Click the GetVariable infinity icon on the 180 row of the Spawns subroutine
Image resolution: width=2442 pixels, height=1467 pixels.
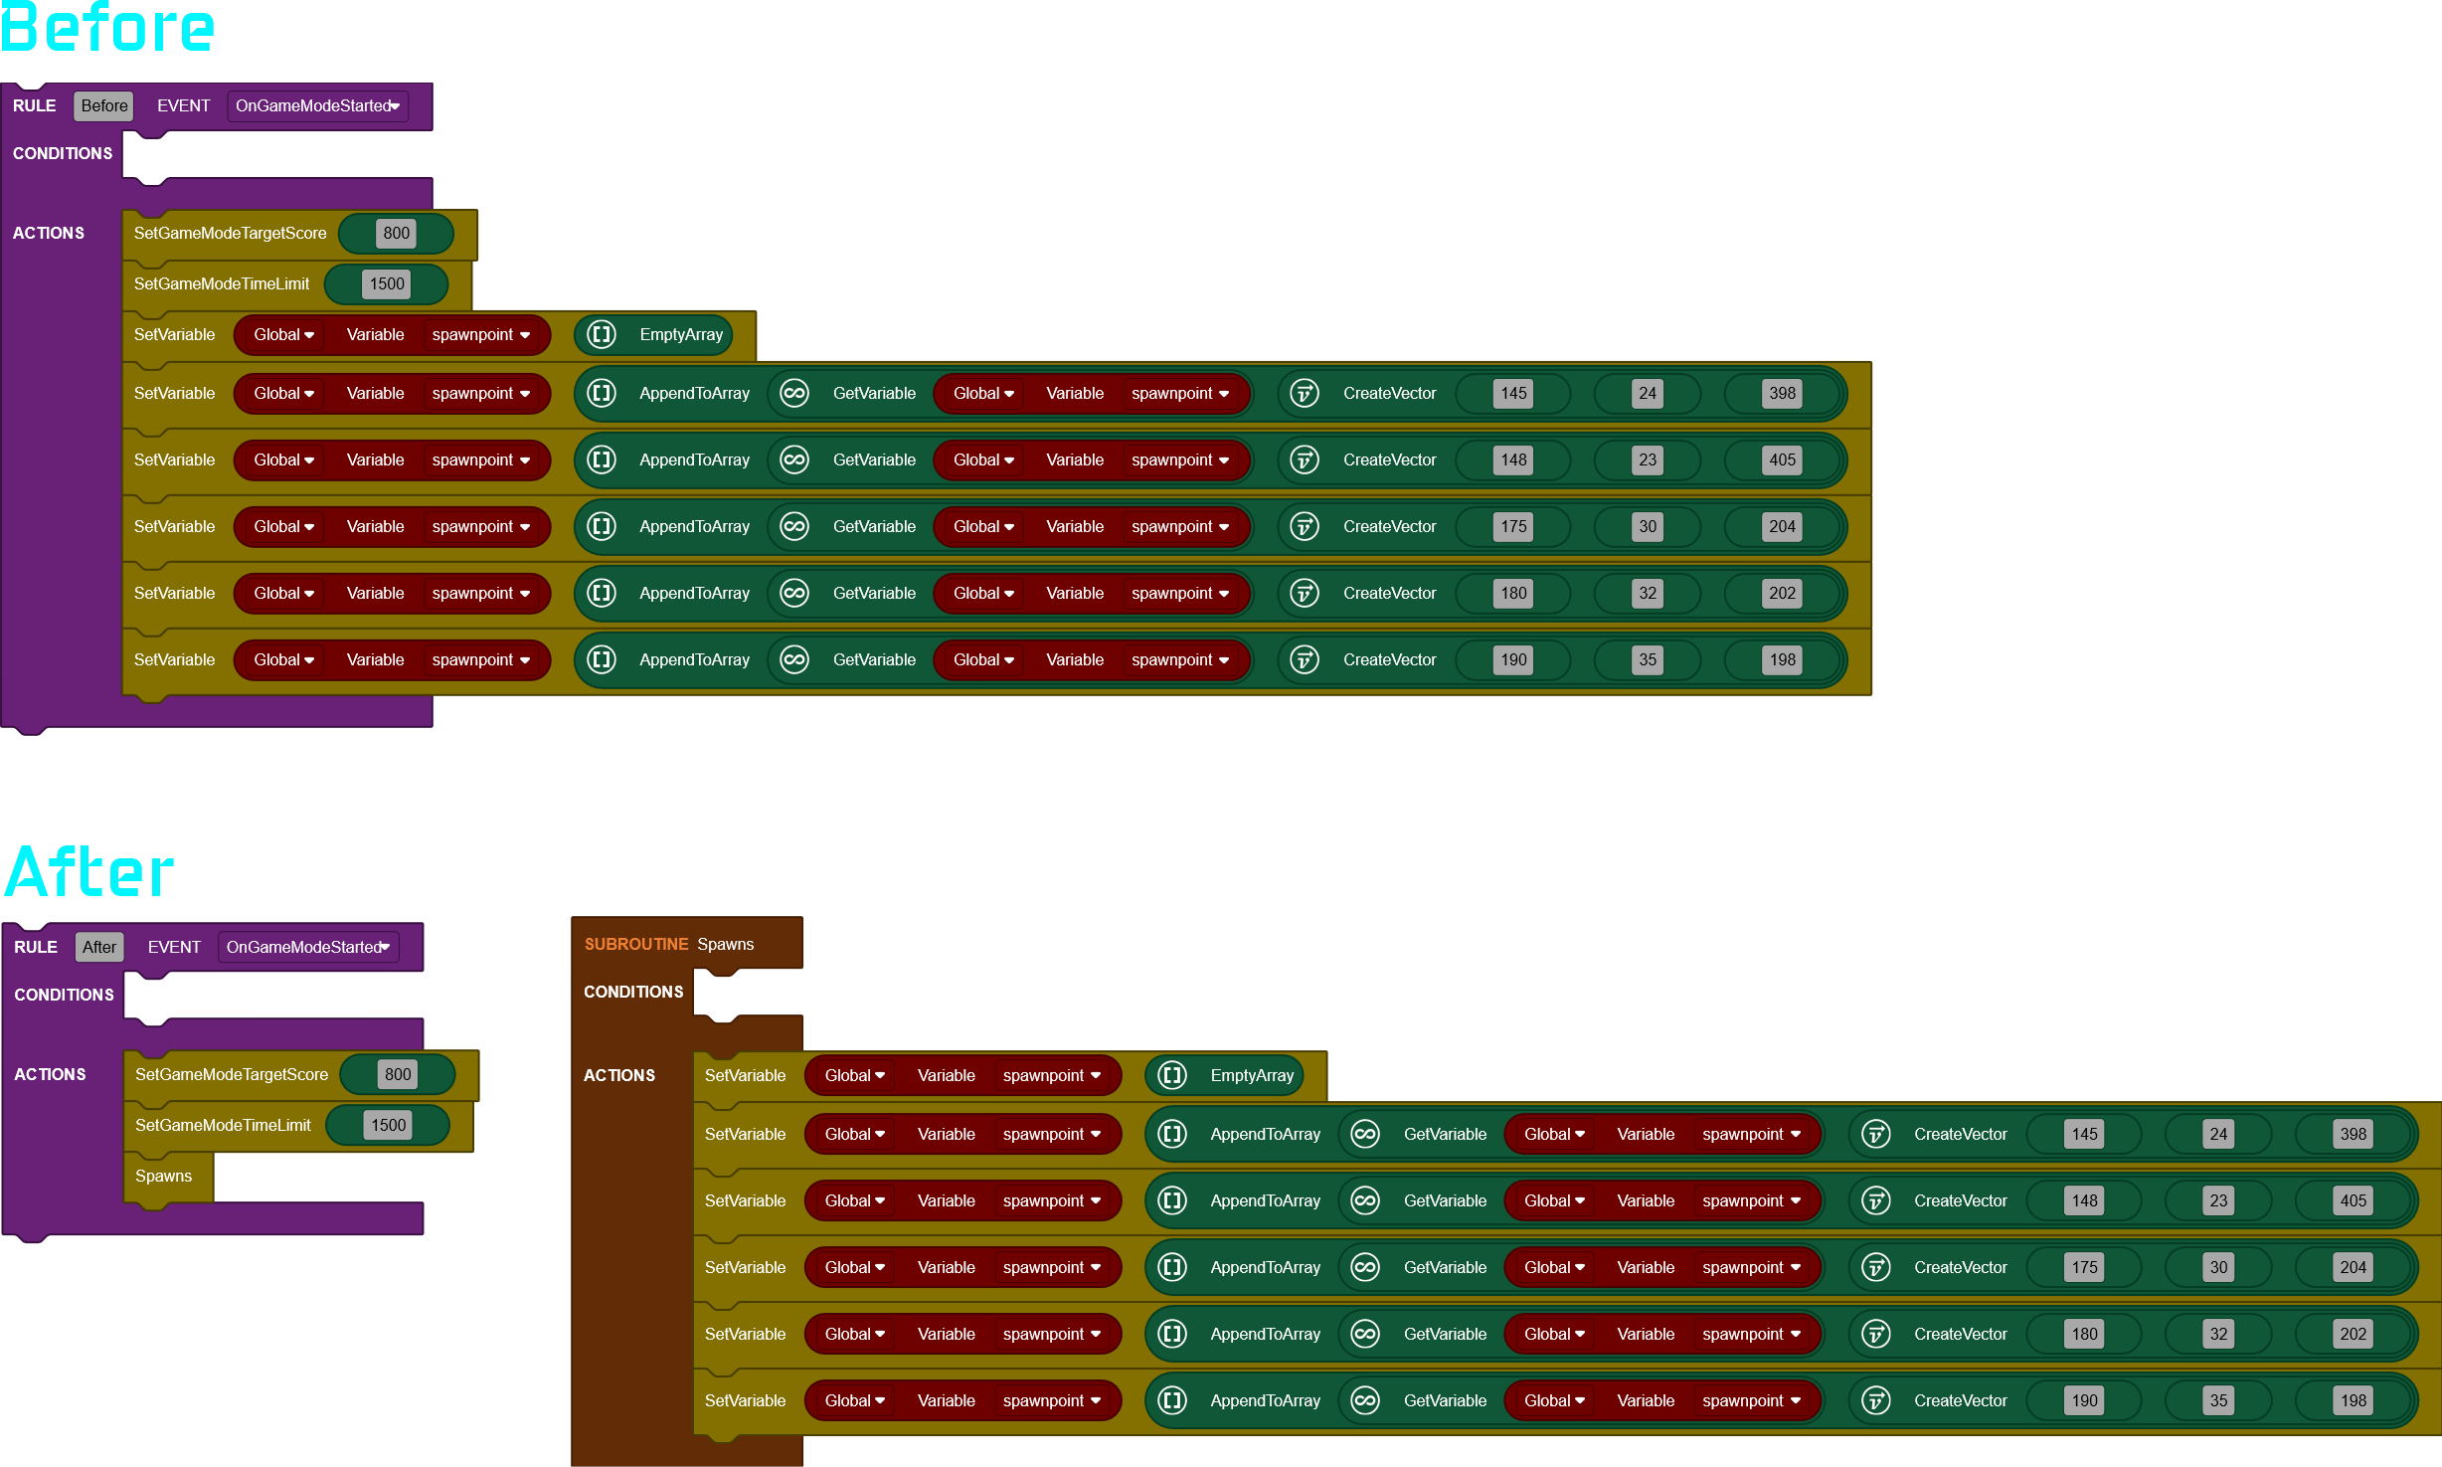click(x=1365, y=1334)
